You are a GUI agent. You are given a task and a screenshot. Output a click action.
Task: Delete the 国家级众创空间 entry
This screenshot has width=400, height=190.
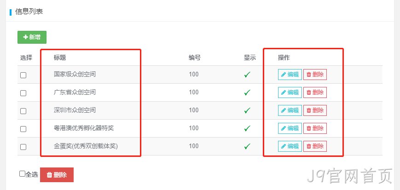click(315, 75)
